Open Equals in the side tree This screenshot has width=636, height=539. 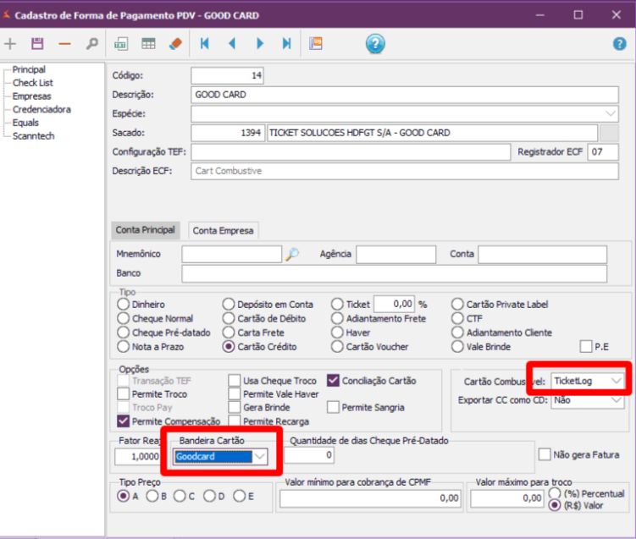(25, 123)
